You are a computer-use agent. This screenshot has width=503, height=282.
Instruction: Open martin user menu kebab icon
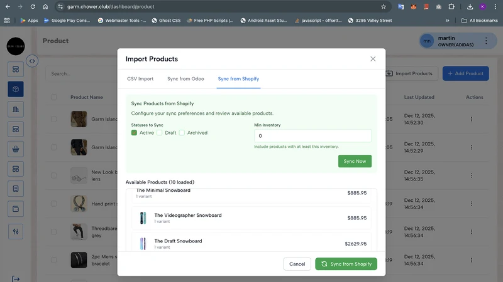tap(486, 41)
